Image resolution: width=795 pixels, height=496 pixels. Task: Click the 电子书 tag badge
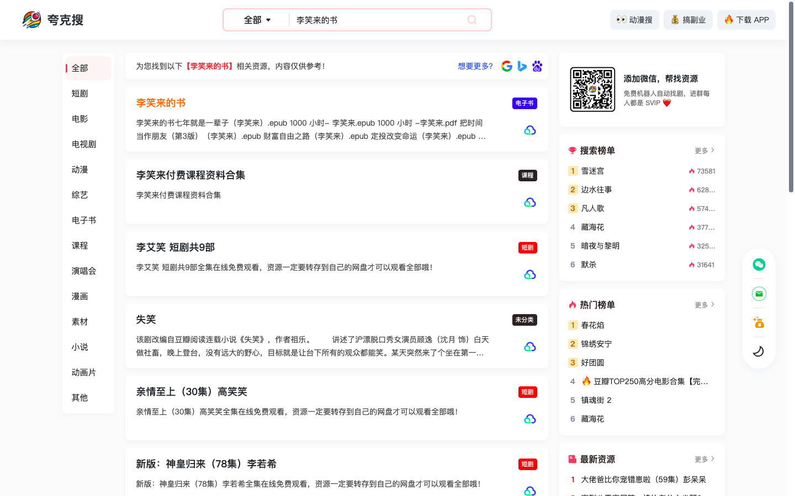pos(524,103)
